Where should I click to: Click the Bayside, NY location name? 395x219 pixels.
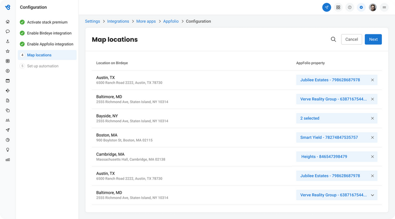point(107,116)
